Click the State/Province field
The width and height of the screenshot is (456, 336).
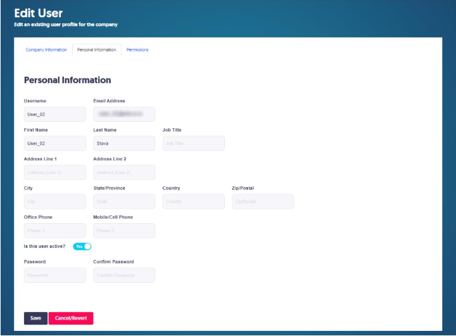[124, 202]
